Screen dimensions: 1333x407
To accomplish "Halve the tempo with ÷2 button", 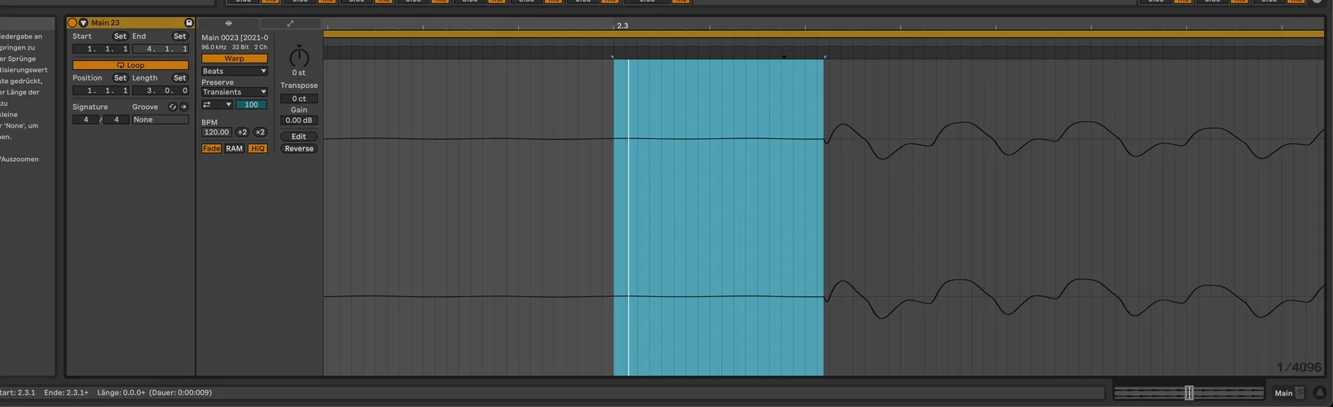I will [x=242, y=132].
